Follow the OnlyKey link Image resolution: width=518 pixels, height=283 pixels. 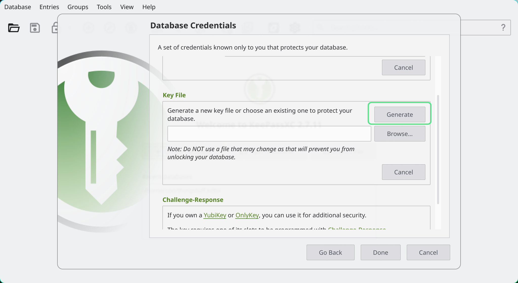[247, 215]
